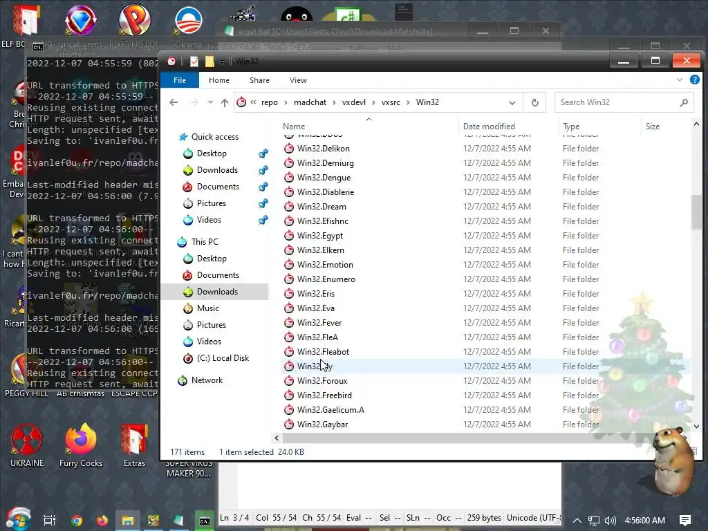Viewport: 708px width, 531px height.
Task: Select the Win32.Dengue folder
Action: (324, 178)
